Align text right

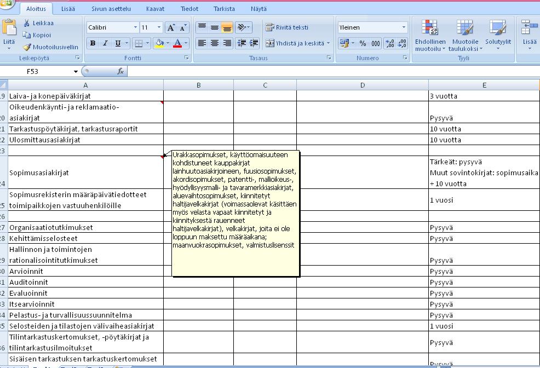pos(227,43)
